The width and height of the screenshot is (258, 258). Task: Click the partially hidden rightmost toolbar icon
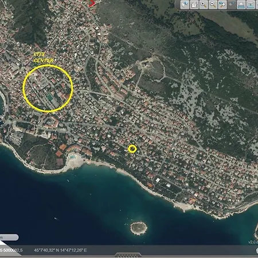pos(257,5)
